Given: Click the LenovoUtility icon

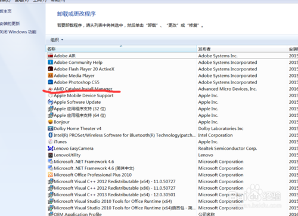Looking at the screenshot, I should [x=51, y=155].
